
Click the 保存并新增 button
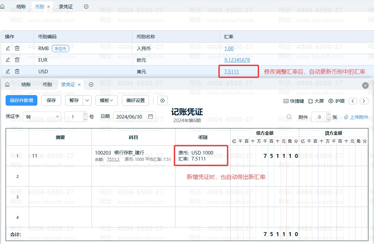tap(21, 100)
